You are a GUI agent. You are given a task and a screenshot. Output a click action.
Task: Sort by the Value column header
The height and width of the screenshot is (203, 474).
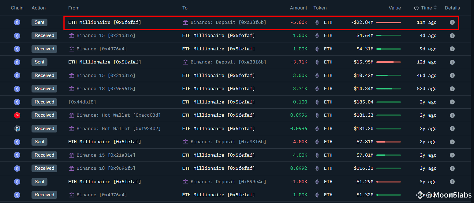coord(395,8)
